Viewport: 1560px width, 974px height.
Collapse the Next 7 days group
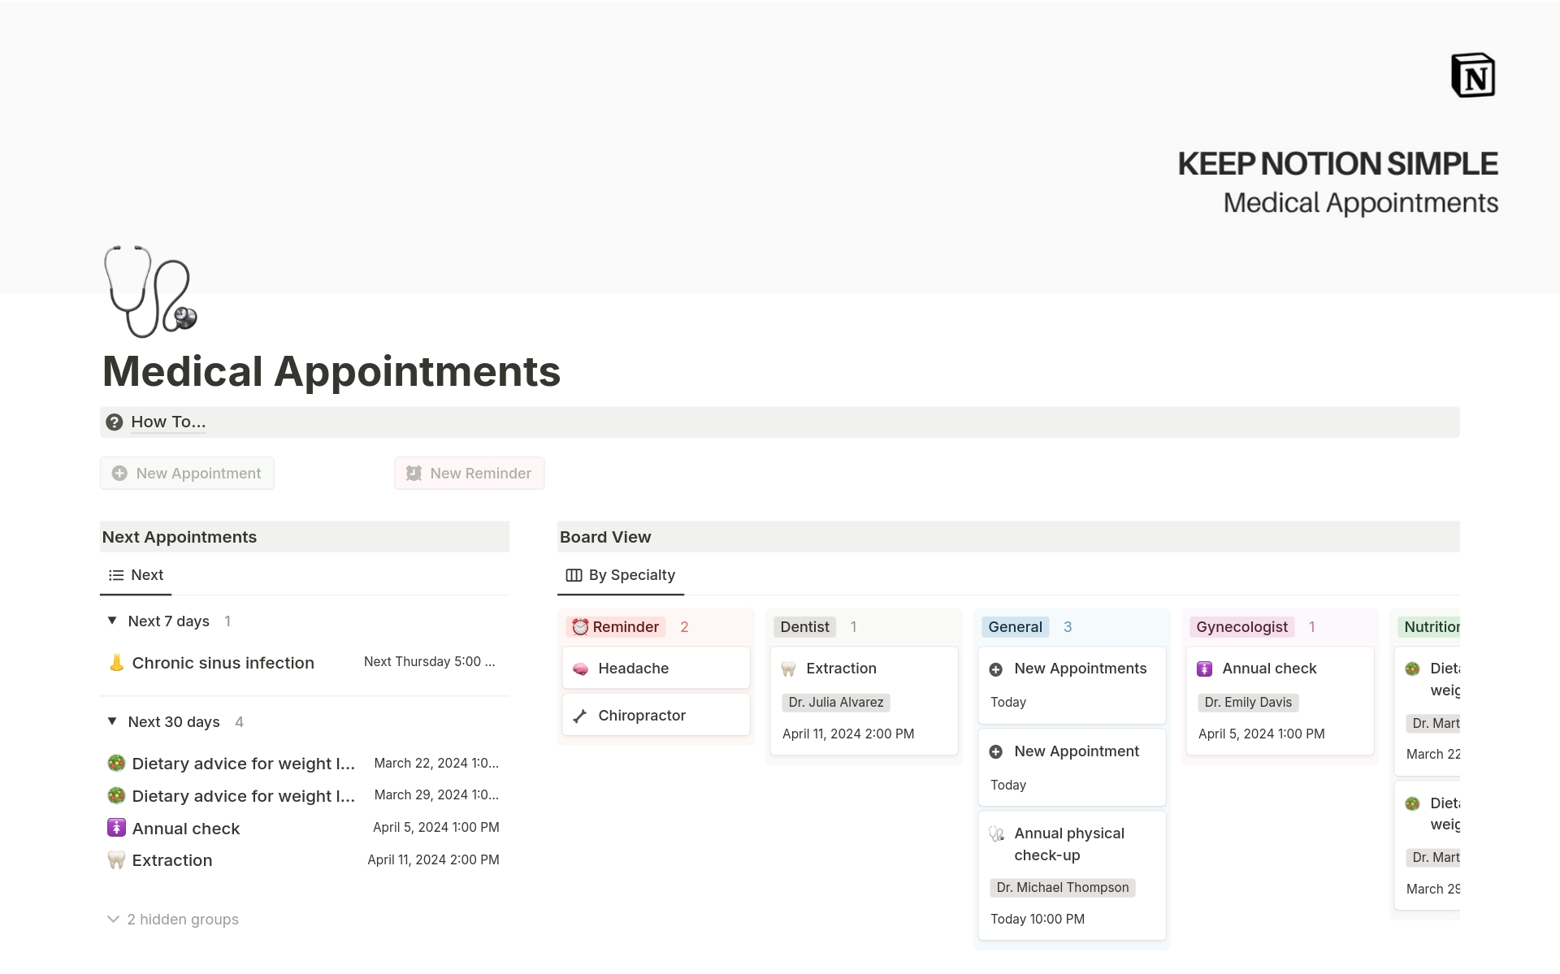pyautogui.click(x=112, y=621)
